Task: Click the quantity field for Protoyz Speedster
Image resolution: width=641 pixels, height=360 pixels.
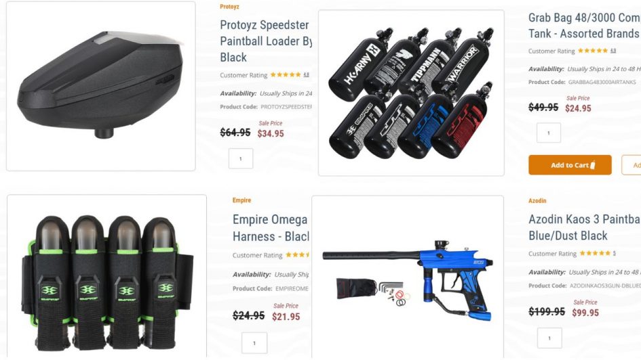Action: tap(241, 158)
